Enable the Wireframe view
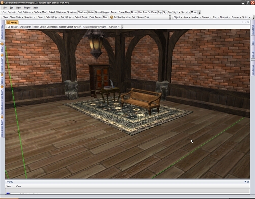Screen dimensions: 255x199 pyautogui.click(x=61, y=12)
